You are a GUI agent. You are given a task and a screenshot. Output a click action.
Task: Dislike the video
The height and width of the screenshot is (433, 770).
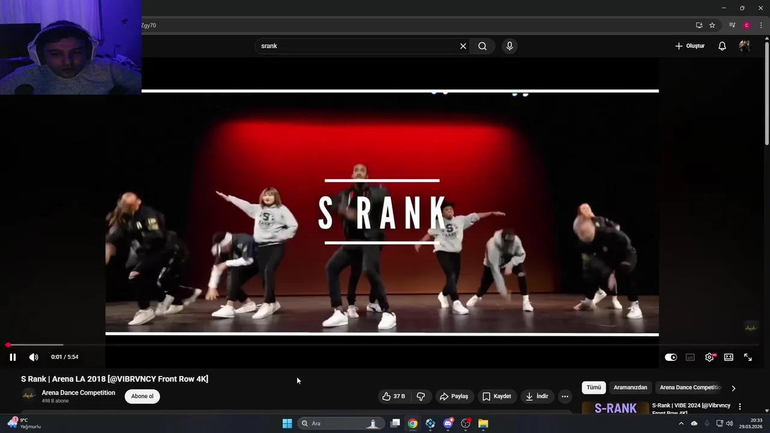click(421, 396)
